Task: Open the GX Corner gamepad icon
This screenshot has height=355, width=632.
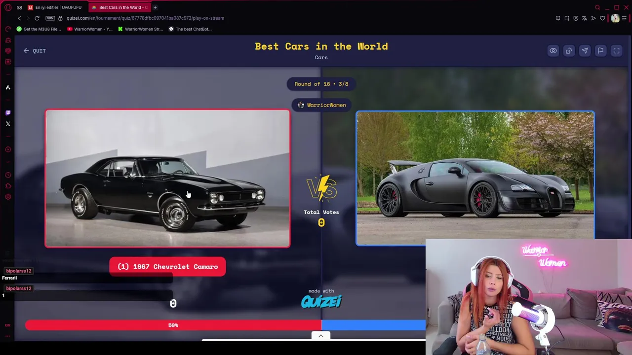Action: click(x=19, y=7)
